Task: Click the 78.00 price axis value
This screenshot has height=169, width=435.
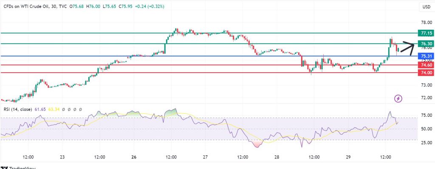Action: 427,23
